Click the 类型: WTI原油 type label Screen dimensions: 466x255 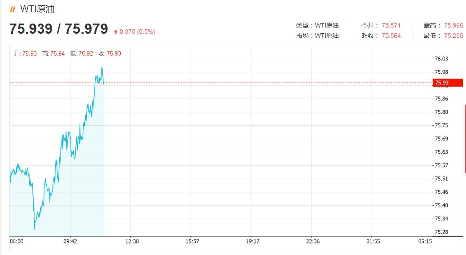[x=317, y=25]
